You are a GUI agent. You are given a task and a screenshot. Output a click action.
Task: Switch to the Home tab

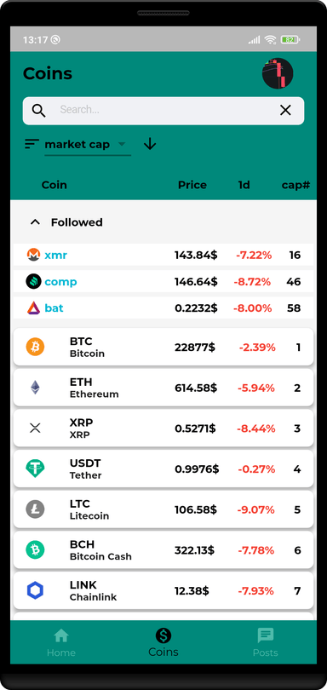click(x=61, y=643)
